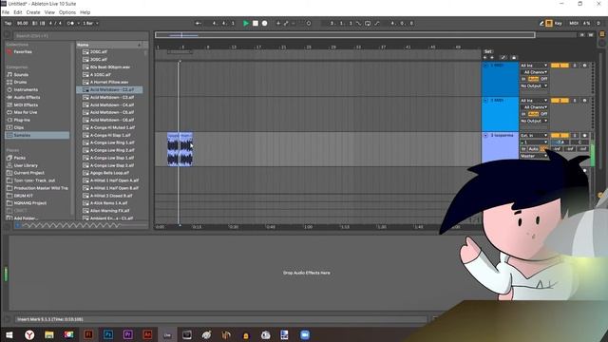608x342 pixels.
Task: Select the Plug-ins category icon
Action: [x=9, y=120]
